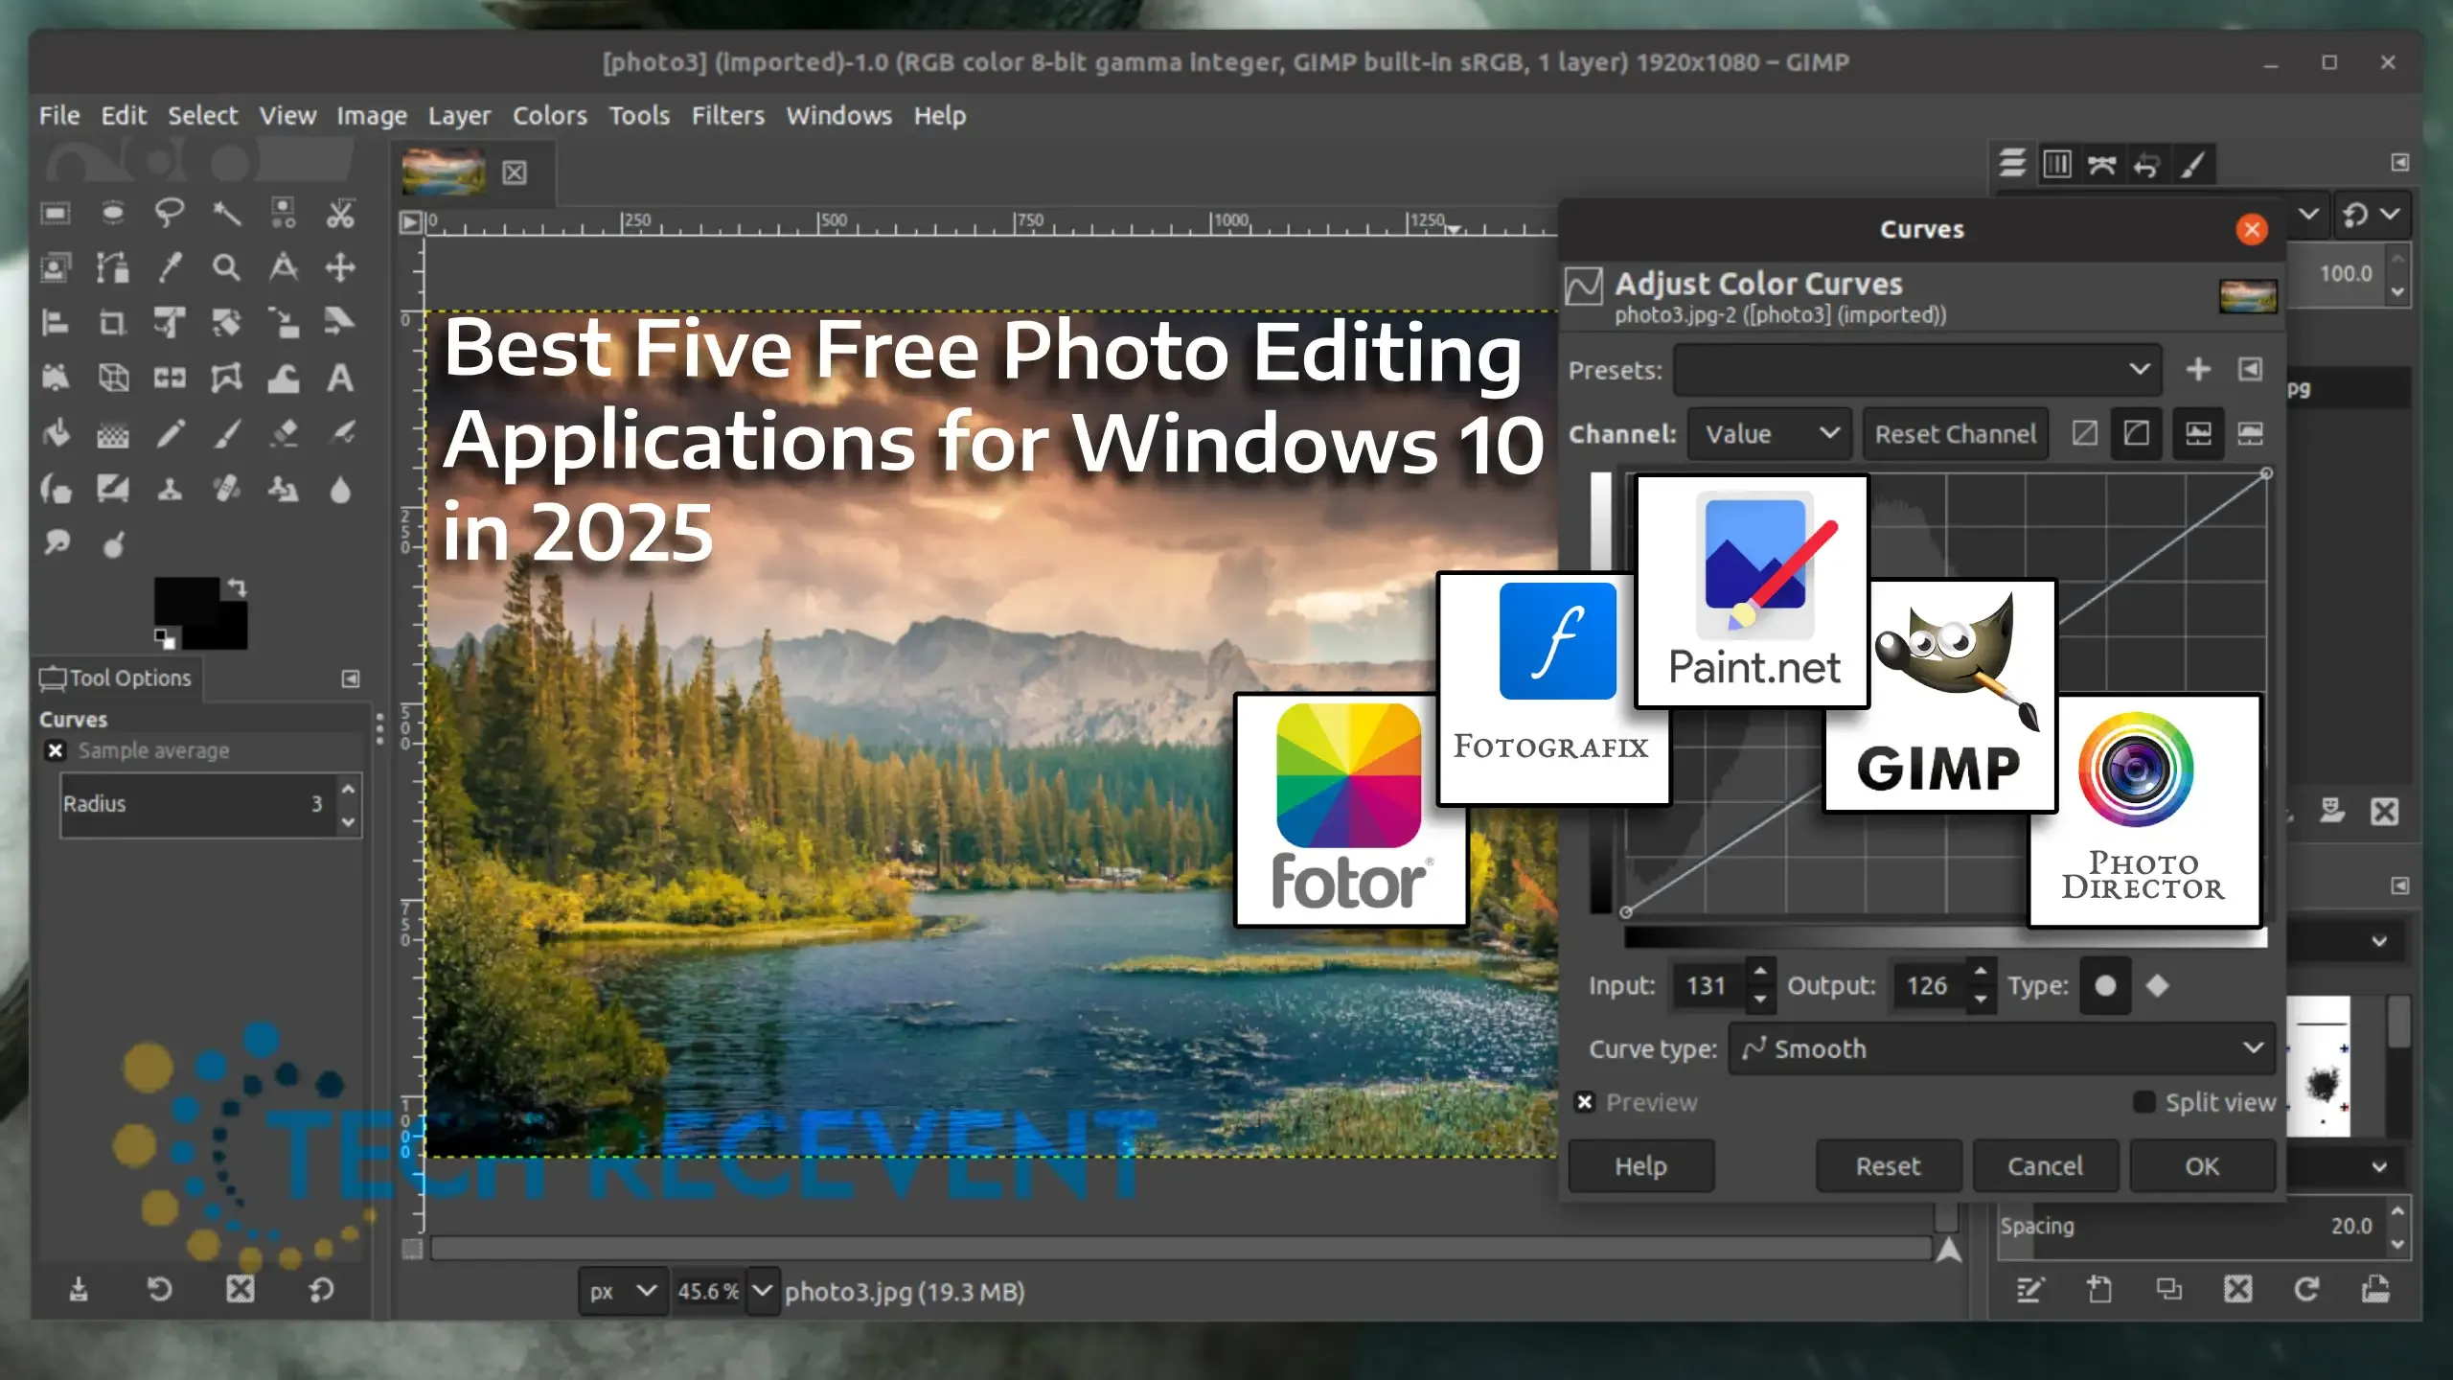Click the swap foreground/background colors arrow
The width and height of the screenshot is (2453, 1380).
click(237, 587)
